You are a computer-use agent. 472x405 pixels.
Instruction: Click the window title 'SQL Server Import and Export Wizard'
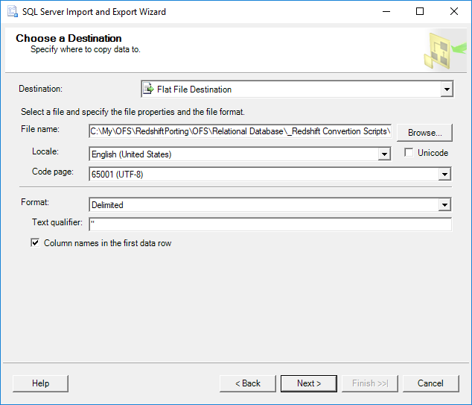(x=94, y=12)
